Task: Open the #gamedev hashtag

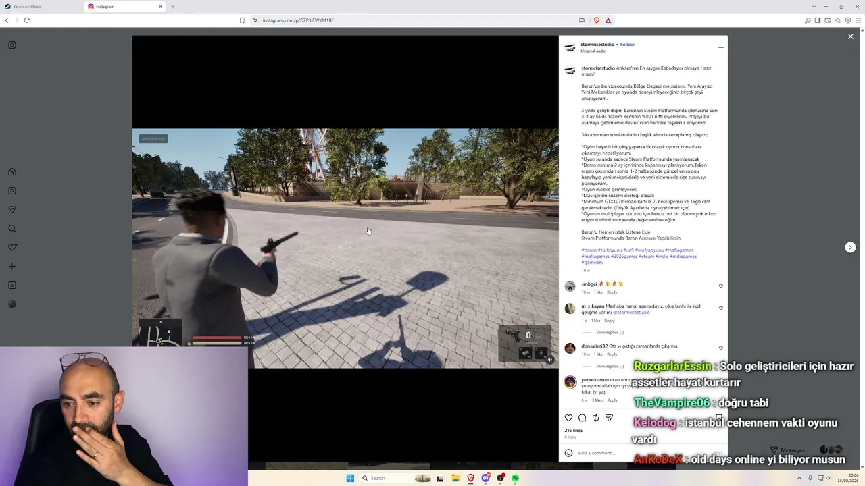Action: 592,263
